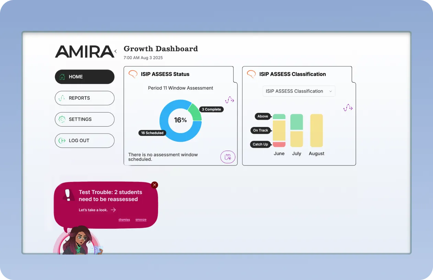Click the exit icon in the LOG OUT button

pos(62,141)
